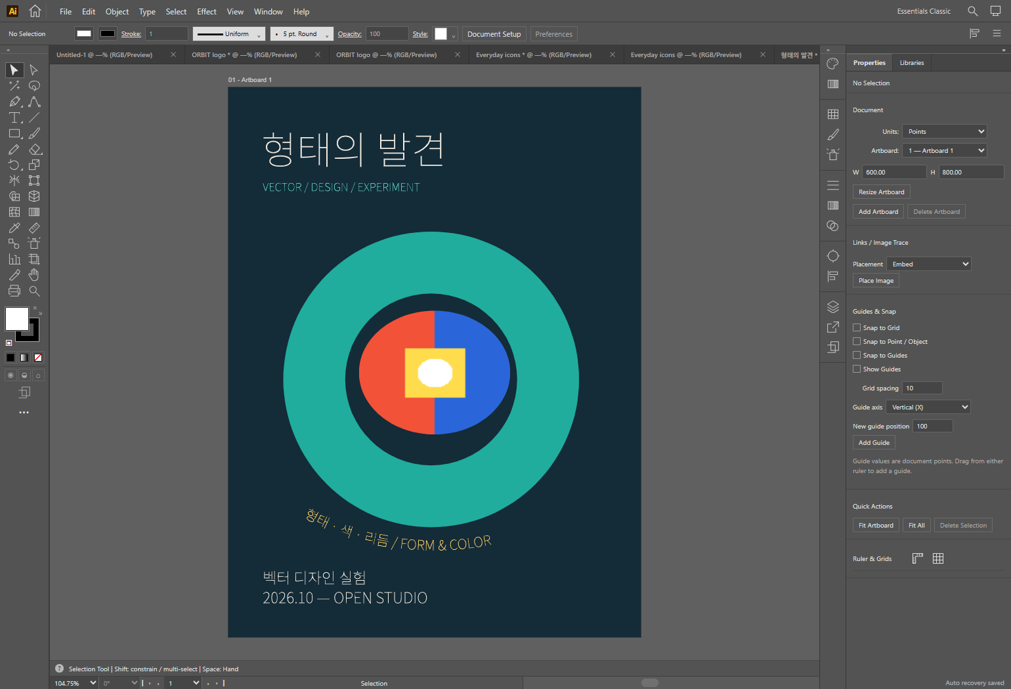Select the Rectangle tool

(x=14, y=133)
